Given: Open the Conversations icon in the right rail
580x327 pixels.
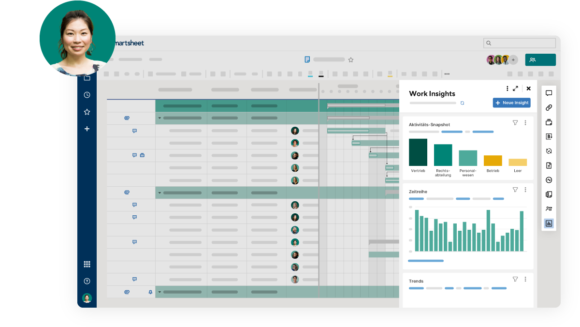Looking at the screenshot, I should pyautogui.click(x=549, y=93).
